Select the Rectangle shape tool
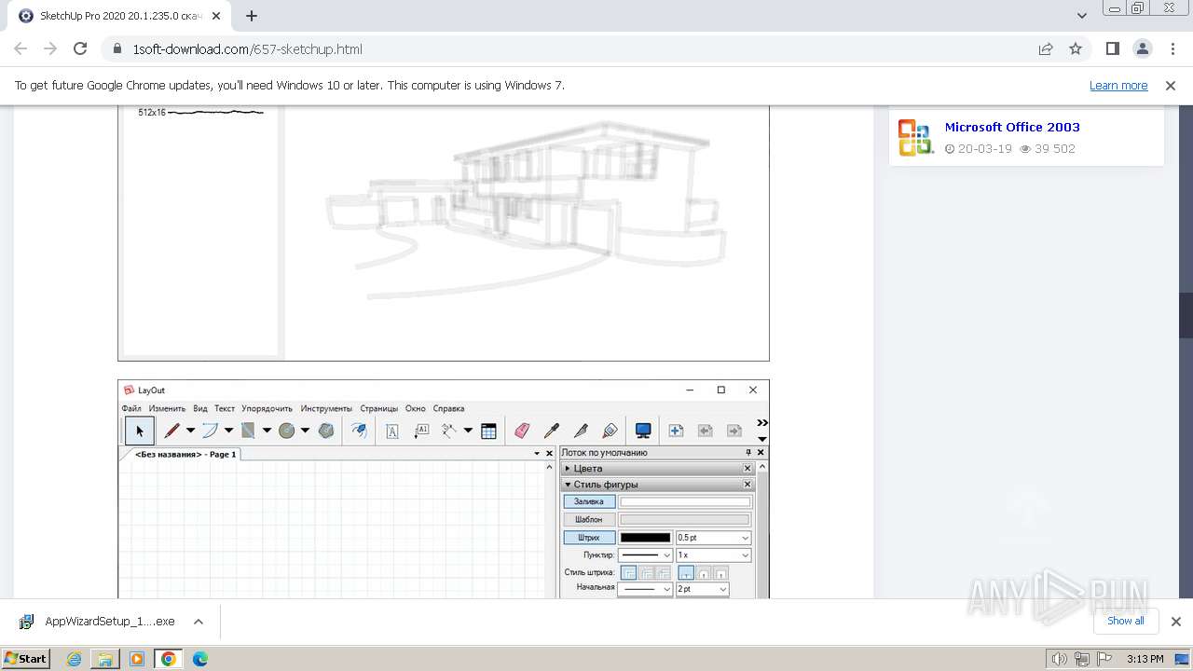1193x671 pixels. [248, 431]
